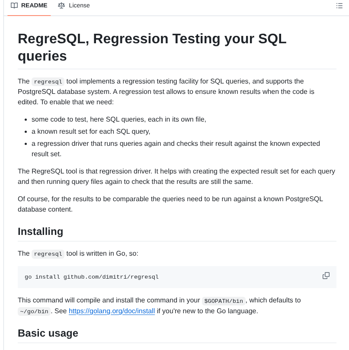Click the scales icon beside License
The image size is (349, 350).
61,5
